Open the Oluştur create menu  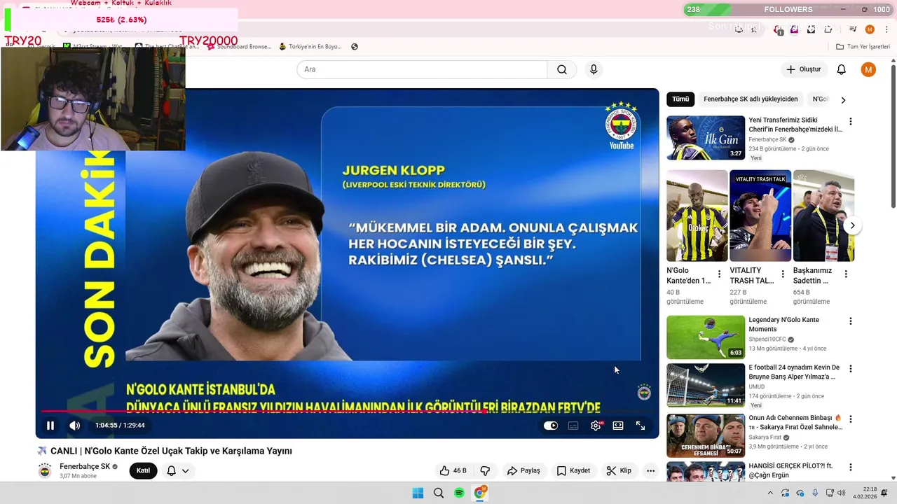point(804,69)
